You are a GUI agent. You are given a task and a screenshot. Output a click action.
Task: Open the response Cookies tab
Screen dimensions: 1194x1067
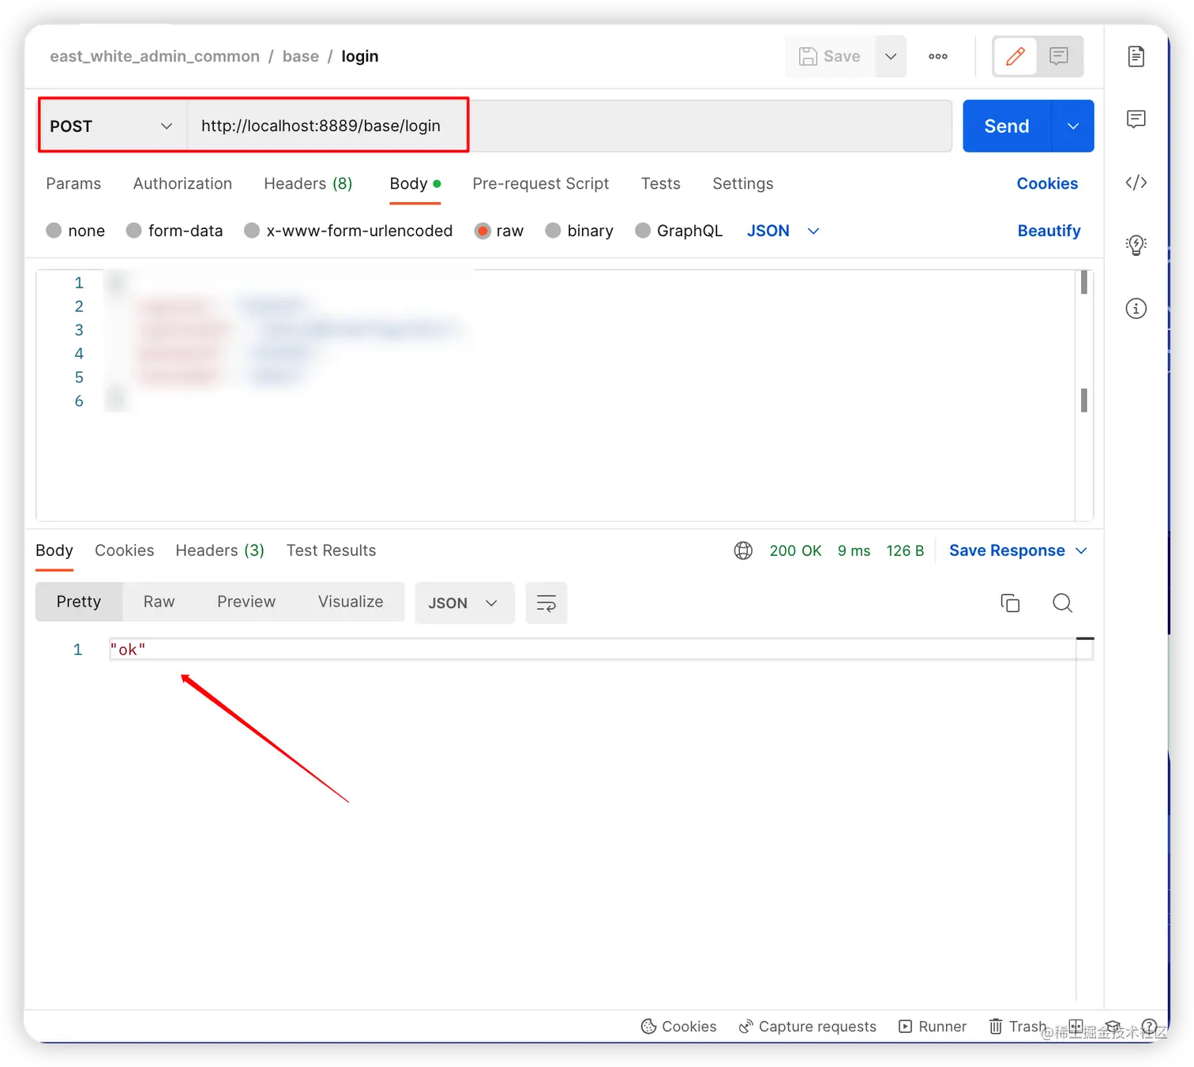click(125, 550)
